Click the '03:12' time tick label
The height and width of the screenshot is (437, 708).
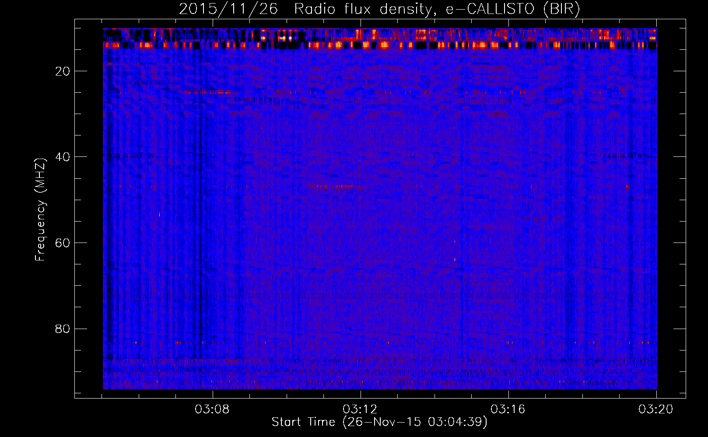(x=360, y=409)
